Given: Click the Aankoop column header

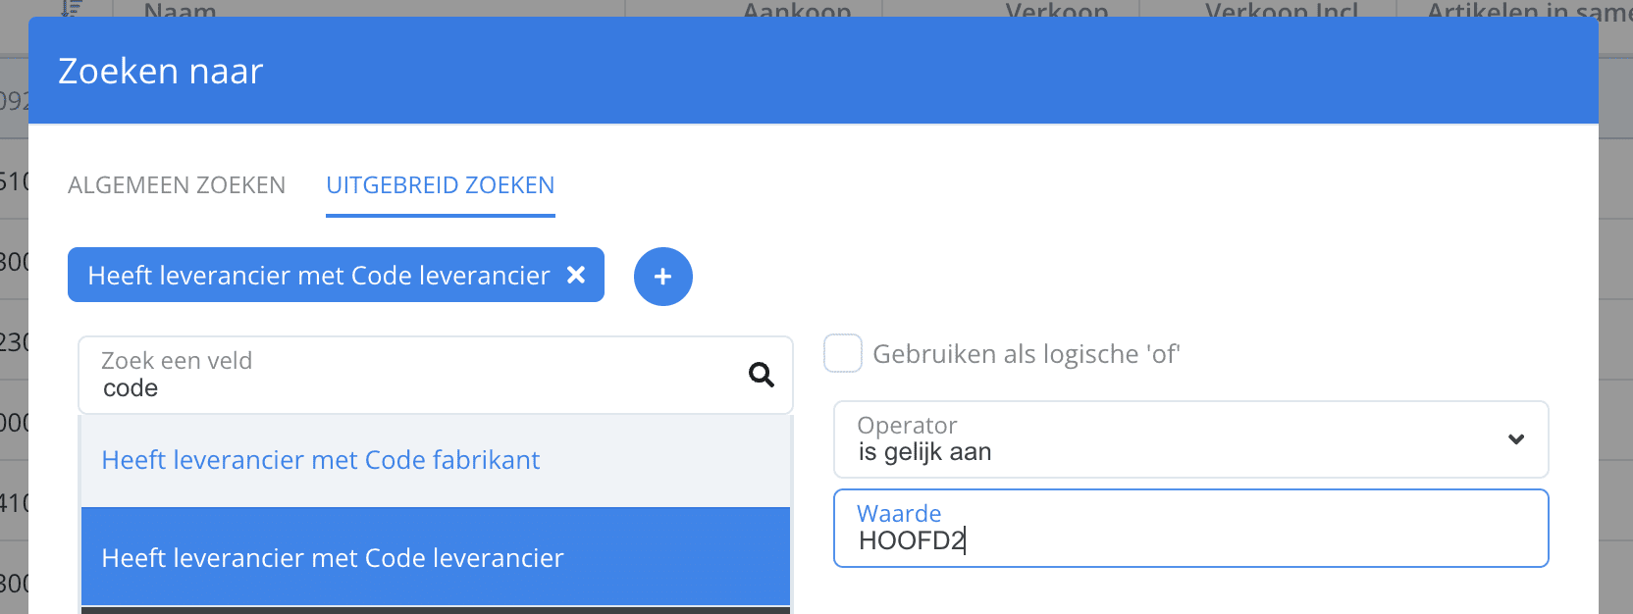Looking at the screenshot, I should click(797, 11).
